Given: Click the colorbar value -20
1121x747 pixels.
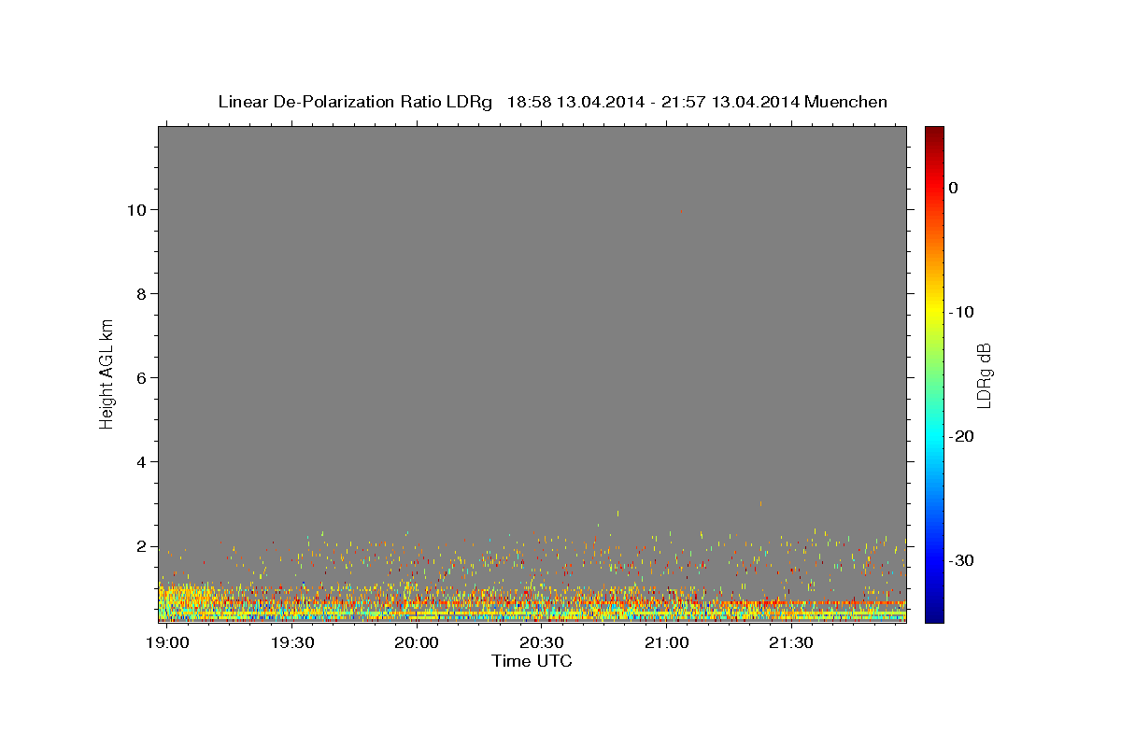Looking at the screenshot, I should (x=962, y=436).
